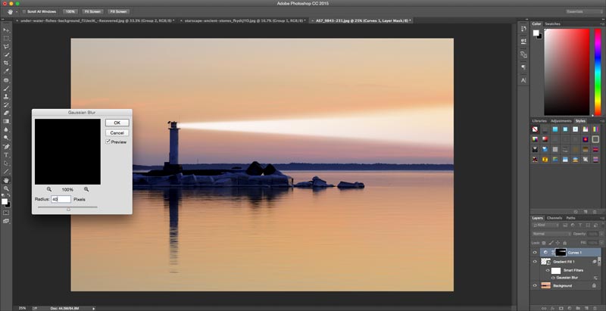The image size is (606, 311).
Task: Hide the Background layer
Action: click(x=535, y=285)
